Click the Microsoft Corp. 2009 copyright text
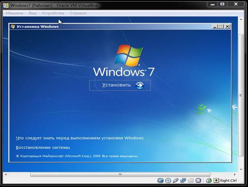248x187 pixels. pyautogui.click(x=77, y=156)
